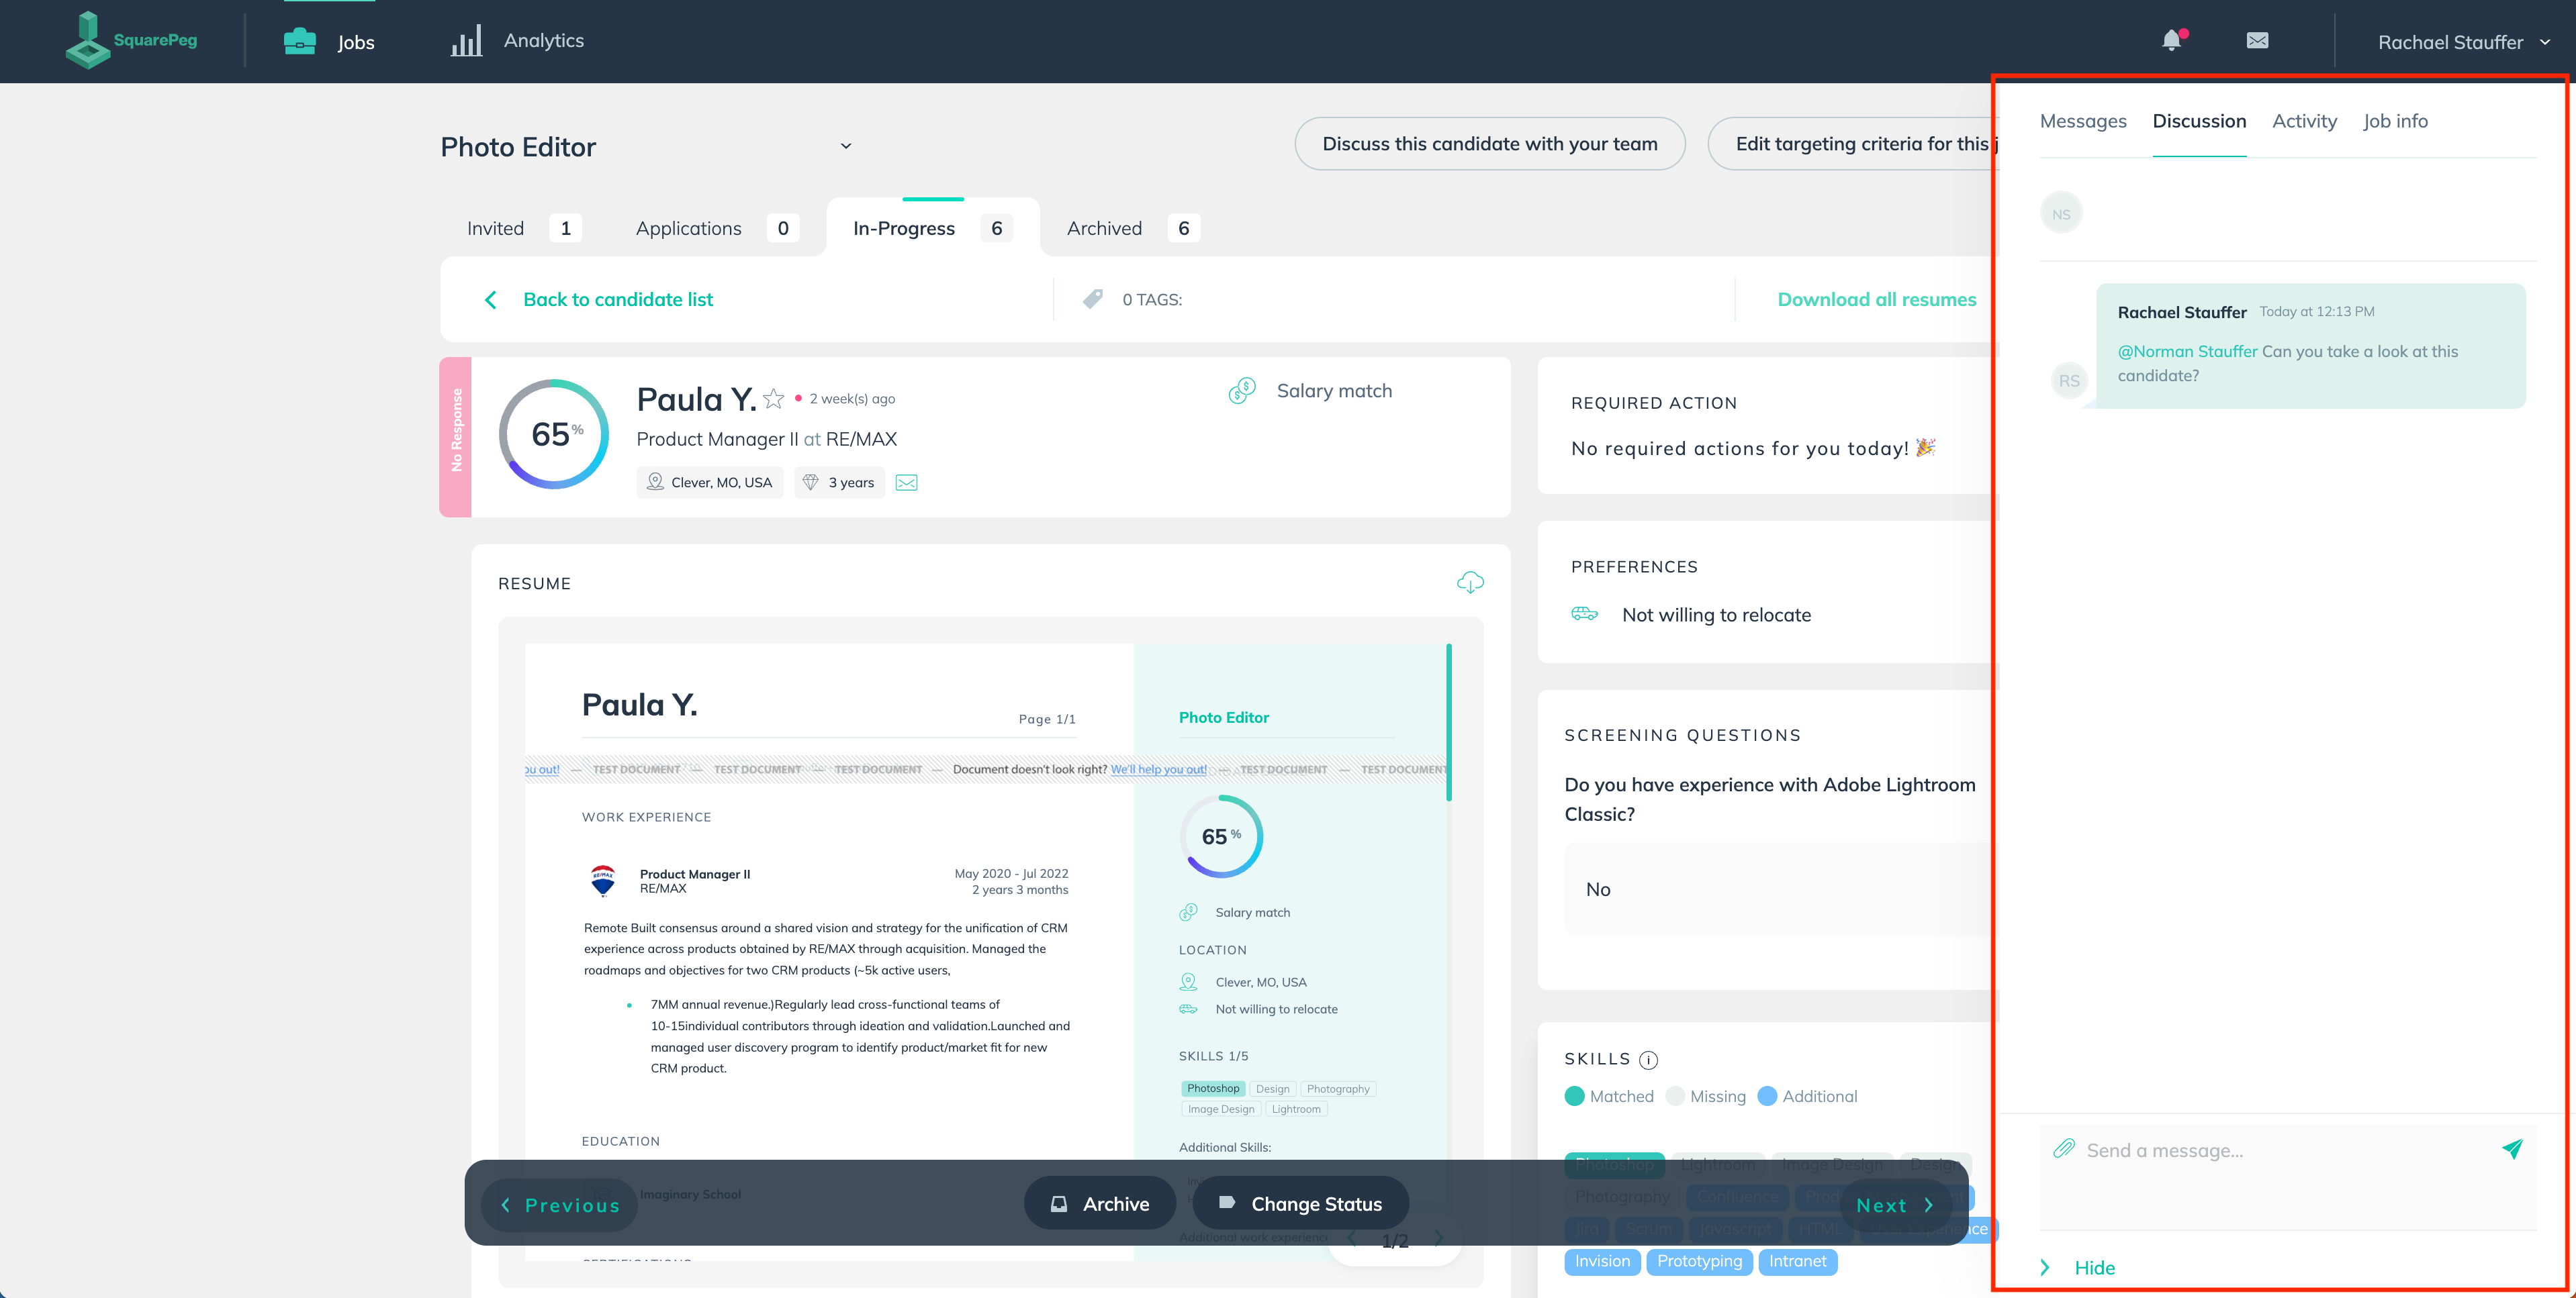Click Change Status button

(1300, 1204)
